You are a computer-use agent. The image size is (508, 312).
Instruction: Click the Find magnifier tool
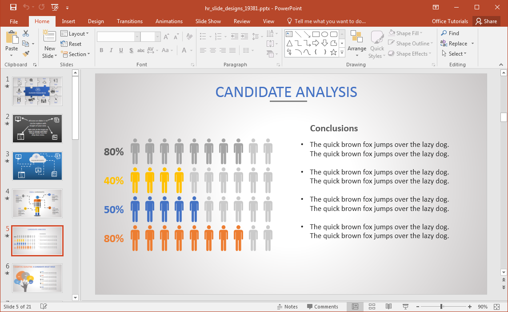click(x=450, y=33)
